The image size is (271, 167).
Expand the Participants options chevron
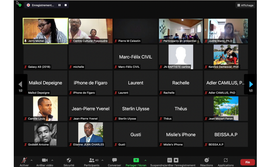point(102,160)
